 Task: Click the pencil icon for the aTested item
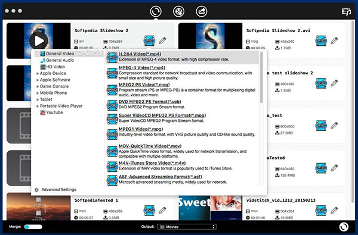pos(334,168)
